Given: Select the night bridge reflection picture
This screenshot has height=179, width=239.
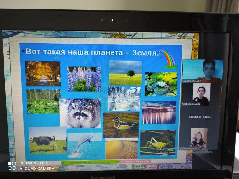Looking at the screenshot, I should [x=159, y=113].
